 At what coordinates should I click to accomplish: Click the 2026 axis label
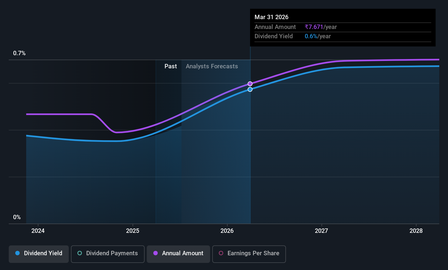click(x=227, y=231)
